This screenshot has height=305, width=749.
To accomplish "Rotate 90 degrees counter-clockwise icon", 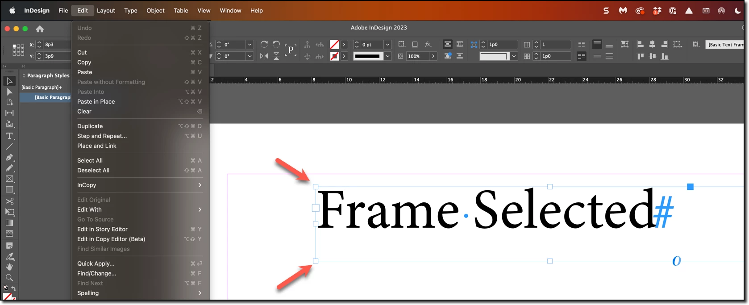I will (276, 44).
